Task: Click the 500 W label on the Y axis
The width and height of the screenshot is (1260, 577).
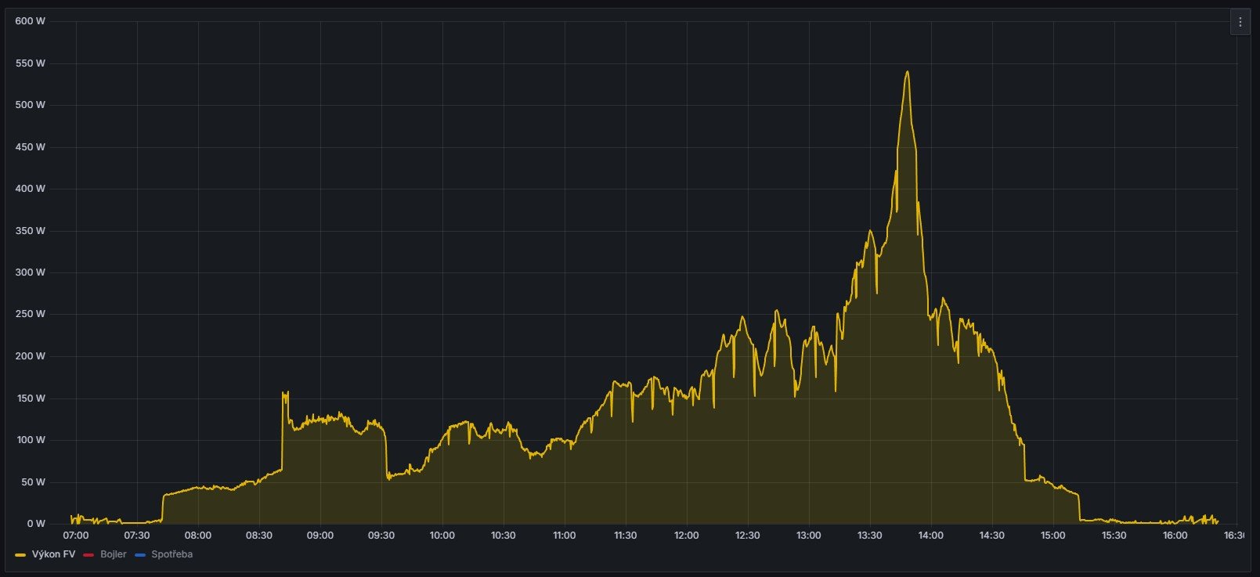Action: pyautogui.click(x=30, y=105)
